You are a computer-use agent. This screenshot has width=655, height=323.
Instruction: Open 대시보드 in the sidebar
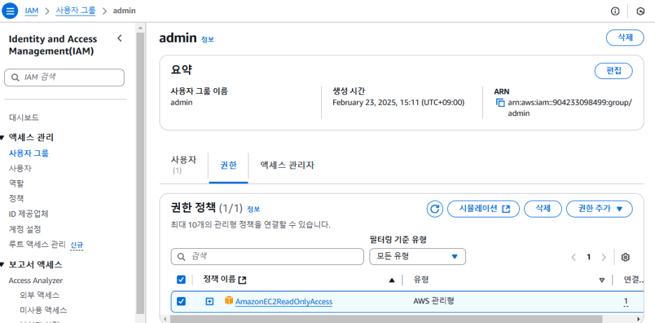pos(24,117)
